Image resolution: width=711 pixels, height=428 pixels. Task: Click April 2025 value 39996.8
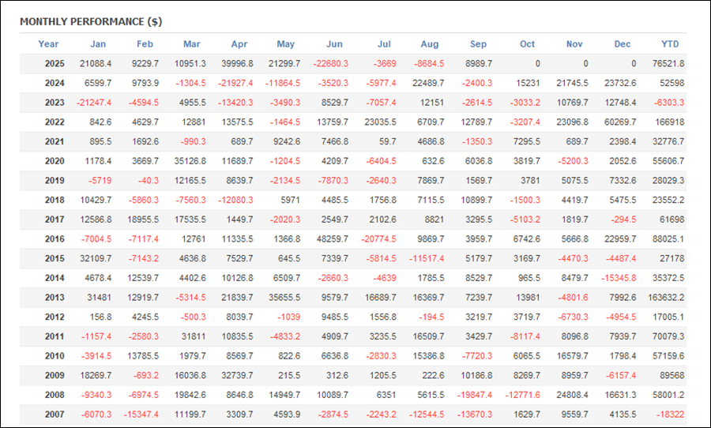pyautogui.click(x=238, y=64)
